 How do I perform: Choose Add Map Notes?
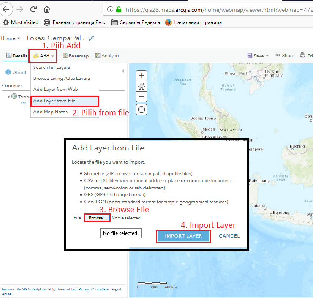click(x=50, y=112)
